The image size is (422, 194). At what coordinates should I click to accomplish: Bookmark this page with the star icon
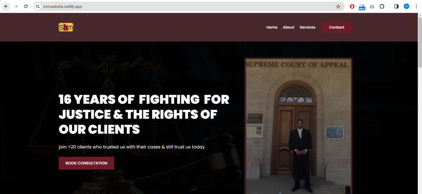tap(338, 6)
